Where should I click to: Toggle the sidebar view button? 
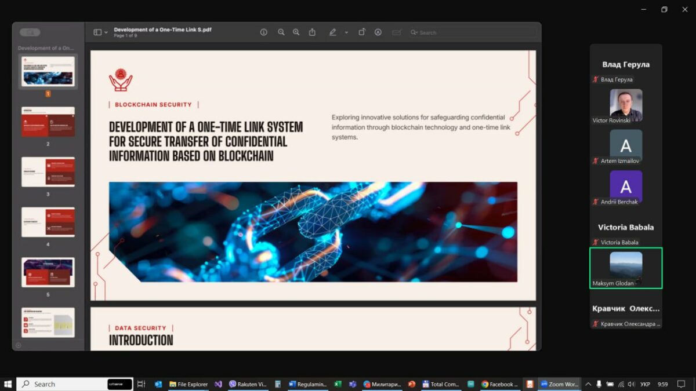[x=97, y=32]
